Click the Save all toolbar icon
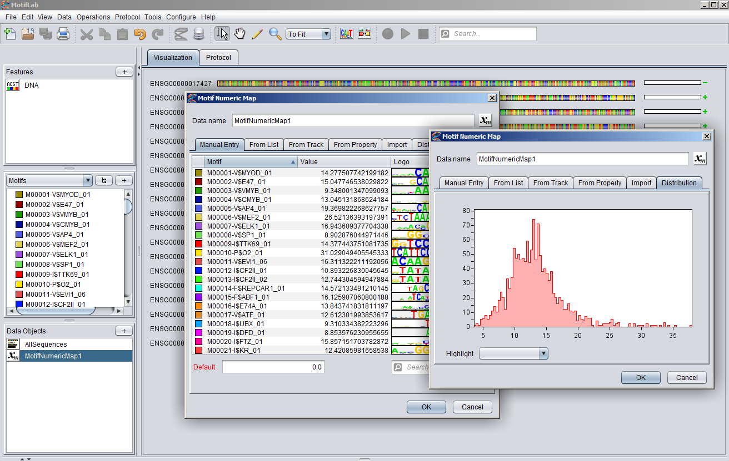 coord(46,34)
